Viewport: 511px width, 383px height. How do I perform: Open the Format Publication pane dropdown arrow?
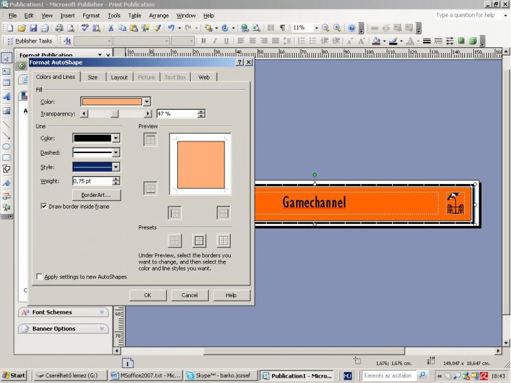pos(100,55)
